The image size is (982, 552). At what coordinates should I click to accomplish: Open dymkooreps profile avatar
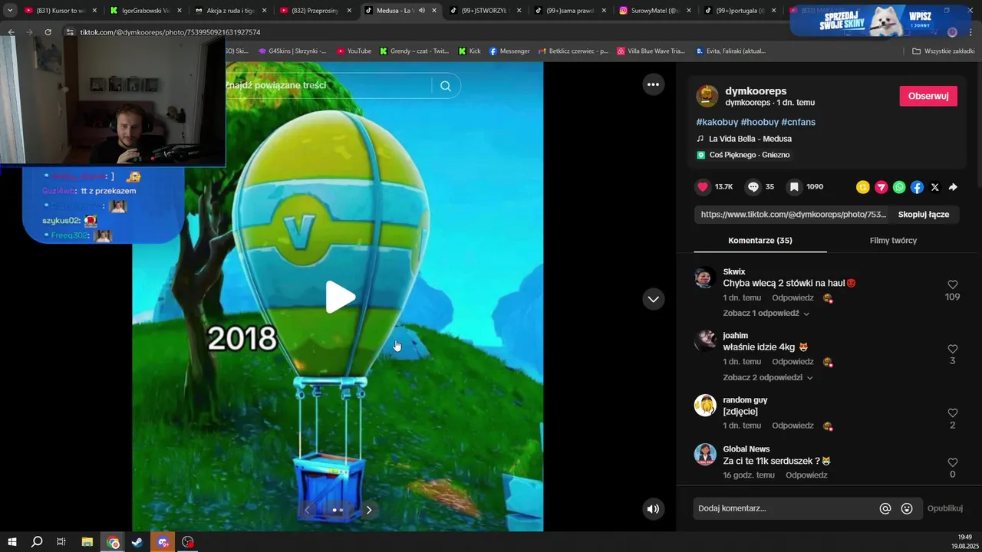click(x=707, y=96)
